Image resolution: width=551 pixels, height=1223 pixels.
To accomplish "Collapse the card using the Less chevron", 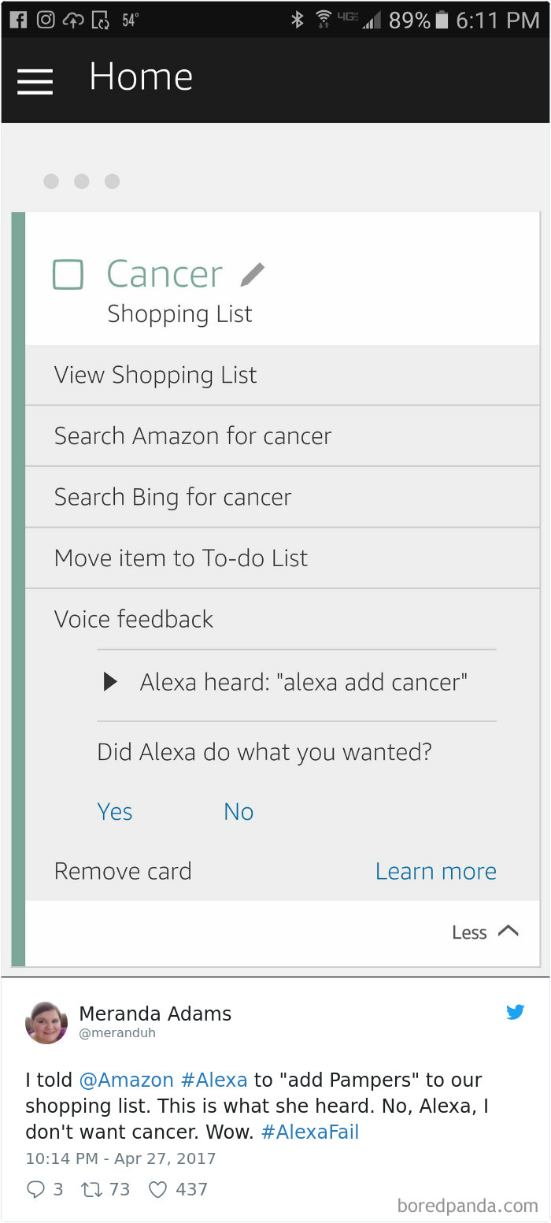I will tap(484, 932).
